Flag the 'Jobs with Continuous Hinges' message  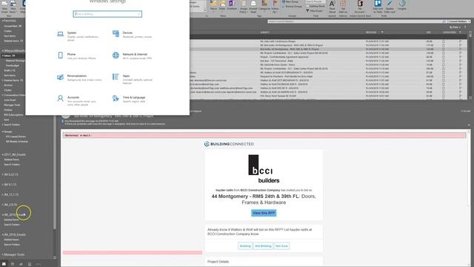tap(461, 42)
